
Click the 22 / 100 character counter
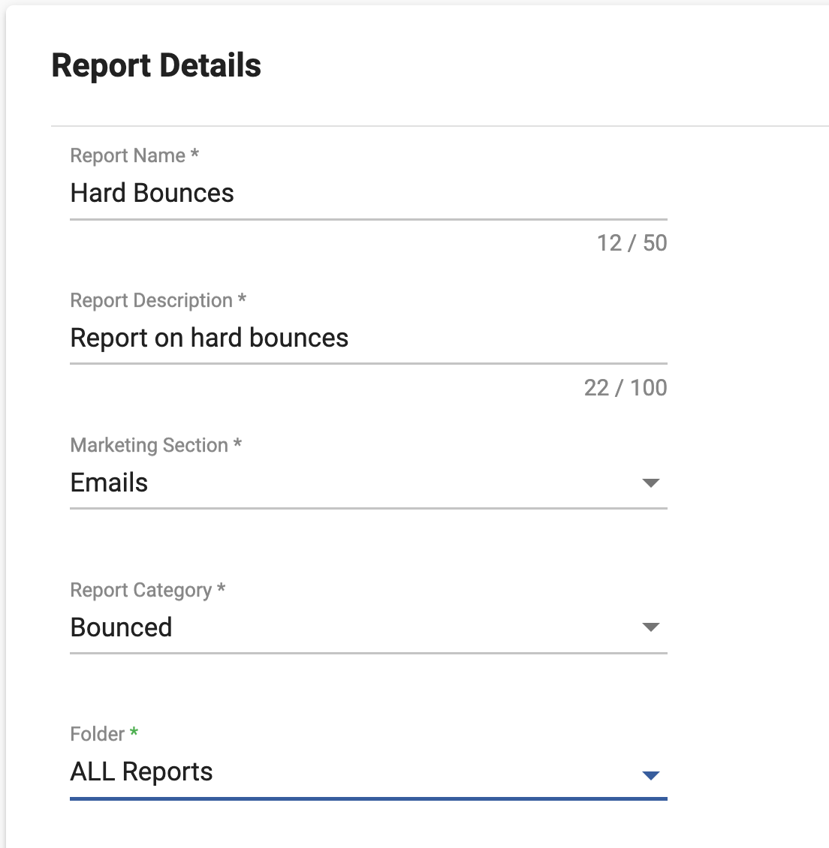(x=626, y=388)
